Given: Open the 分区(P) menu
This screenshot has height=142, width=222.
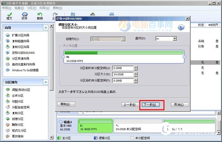Looking at the screenshot, I should (x=32, y=8).
